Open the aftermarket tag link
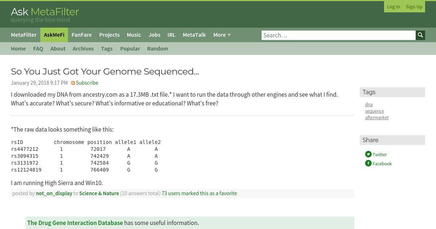Screen dimensions: 436x229 point(377,118)
